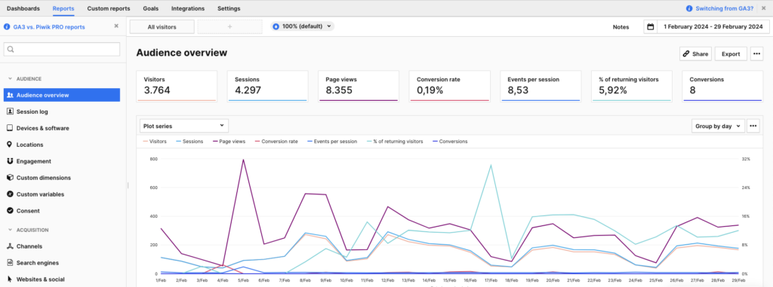Select the Conversions metric card
This screenshot has height=287, width=773.
722,86
